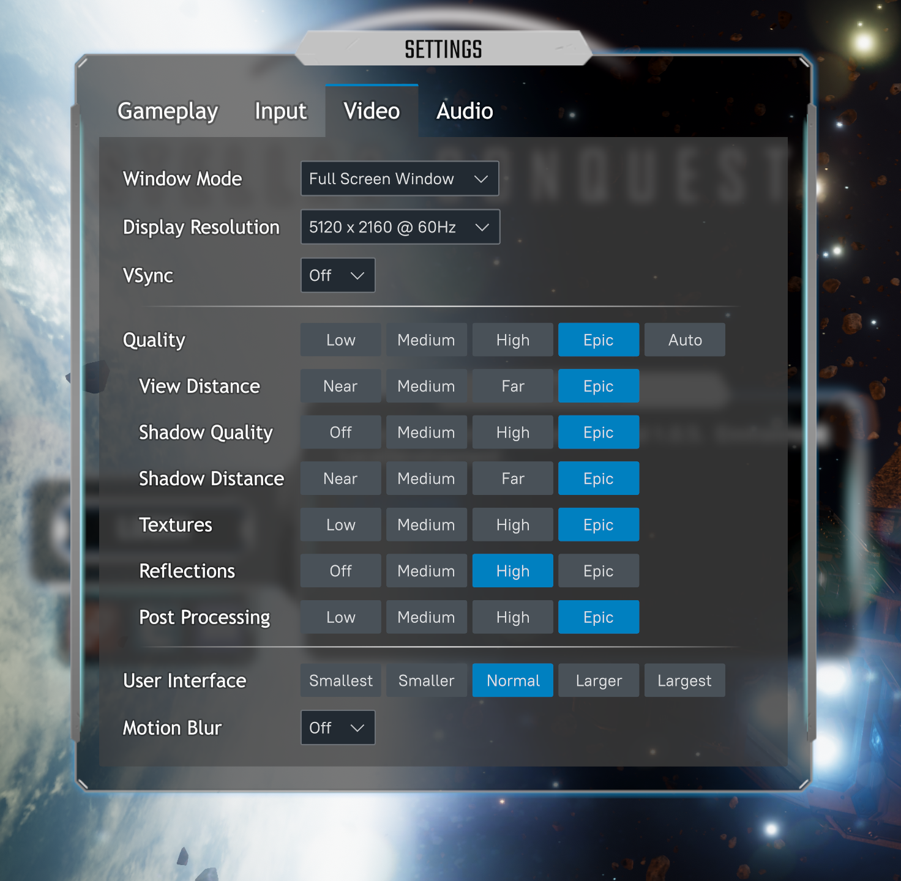This screenshot has height=881, width=901.
Task: Go to the Audio tab
Action: (x=465, y=111)
